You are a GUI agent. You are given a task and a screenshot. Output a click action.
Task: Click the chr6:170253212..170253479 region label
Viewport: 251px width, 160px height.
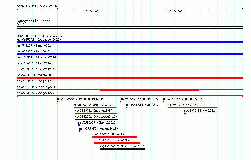pos(38,6)
